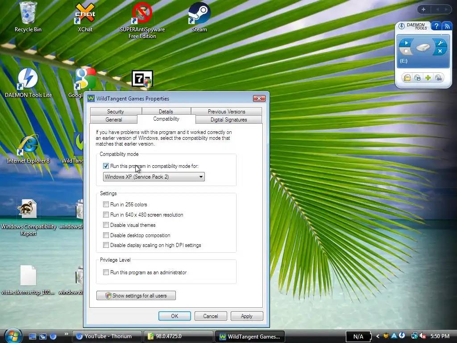Check Run this program as an administrator
Viewport: 457px width, 343px height.
pyautogui.click(x=106, y=272)
